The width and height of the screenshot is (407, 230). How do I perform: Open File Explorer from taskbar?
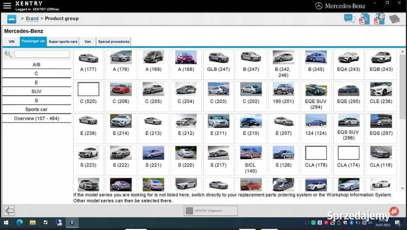[x=33, y=222]
